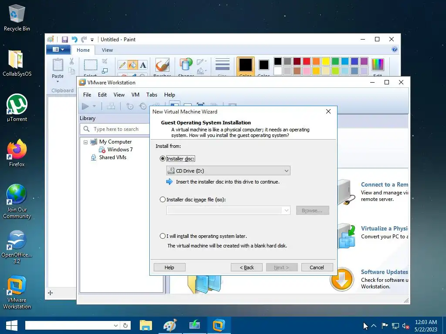This screenshot has height=334, width=446.
Task: Click the take snapshot clock icon in VMware toolbar
Action: point(130,106)
